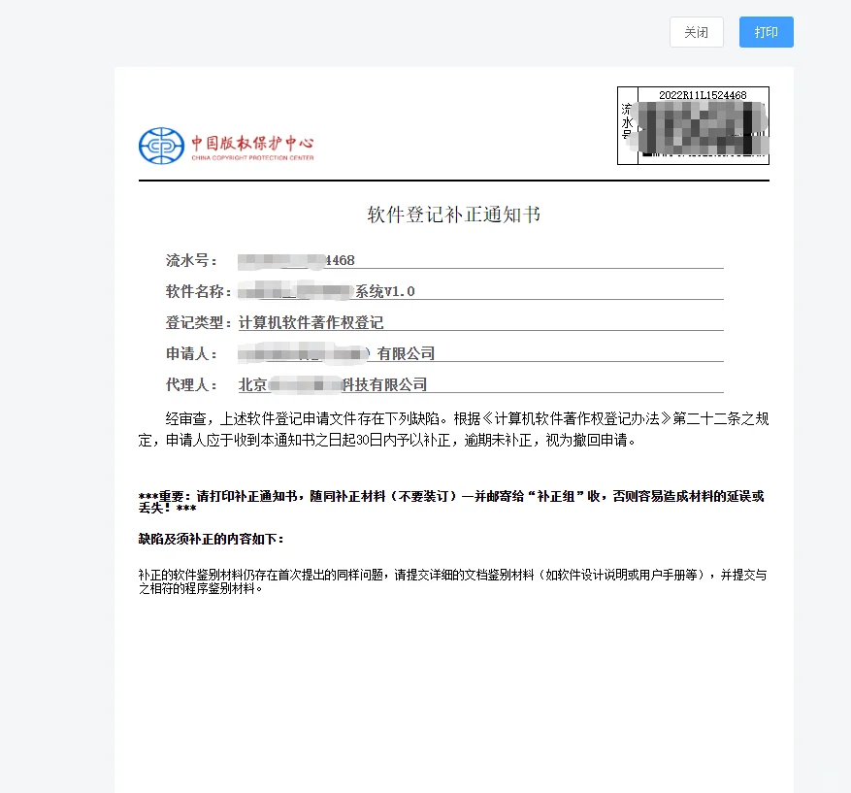Click the 关闭 close button

(x=696, y=32)
